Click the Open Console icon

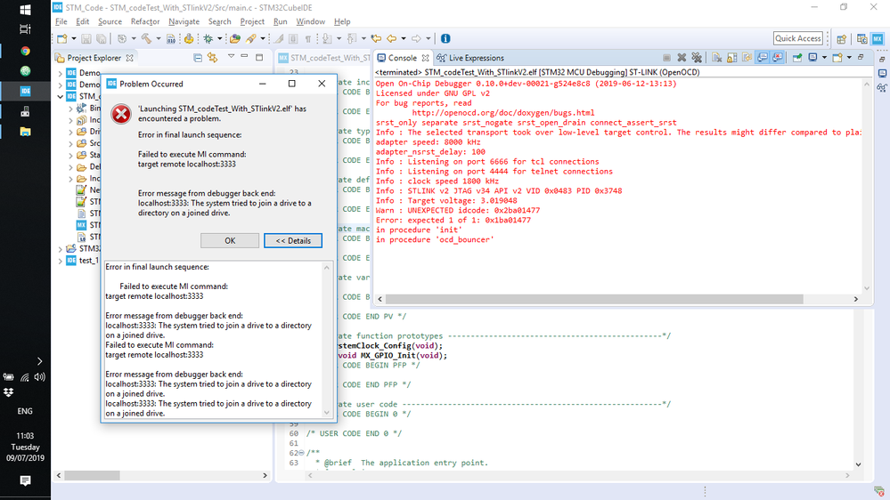click(x=837, y=58)
